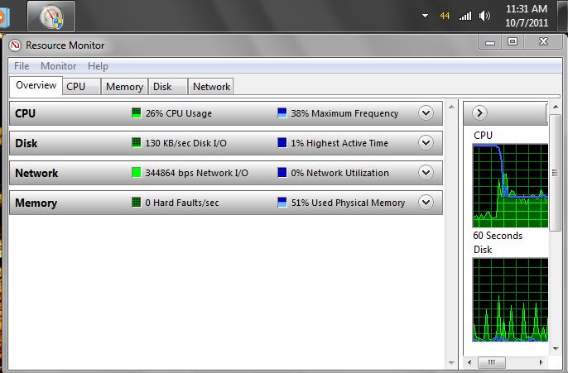This screenshot has width=568, height=373.
Task: Minimize the Resource Monitor window
Action: (490, 42)
